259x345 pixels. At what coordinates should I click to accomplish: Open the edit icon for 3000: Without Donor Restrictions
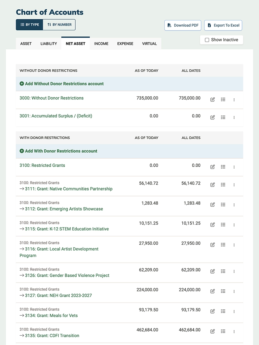tap(212, 99)
